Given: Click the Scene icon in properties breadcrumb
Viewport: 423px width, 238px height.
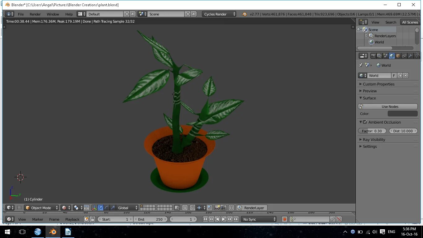Looking at the screenshot, I should (x=367, y=65).
